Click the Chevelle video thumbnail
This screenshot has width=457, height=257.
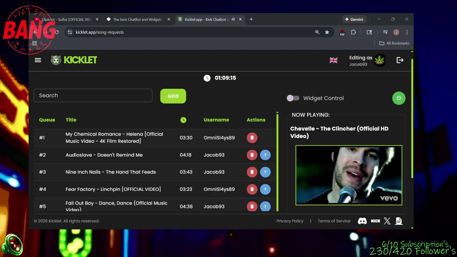[349, 175]
